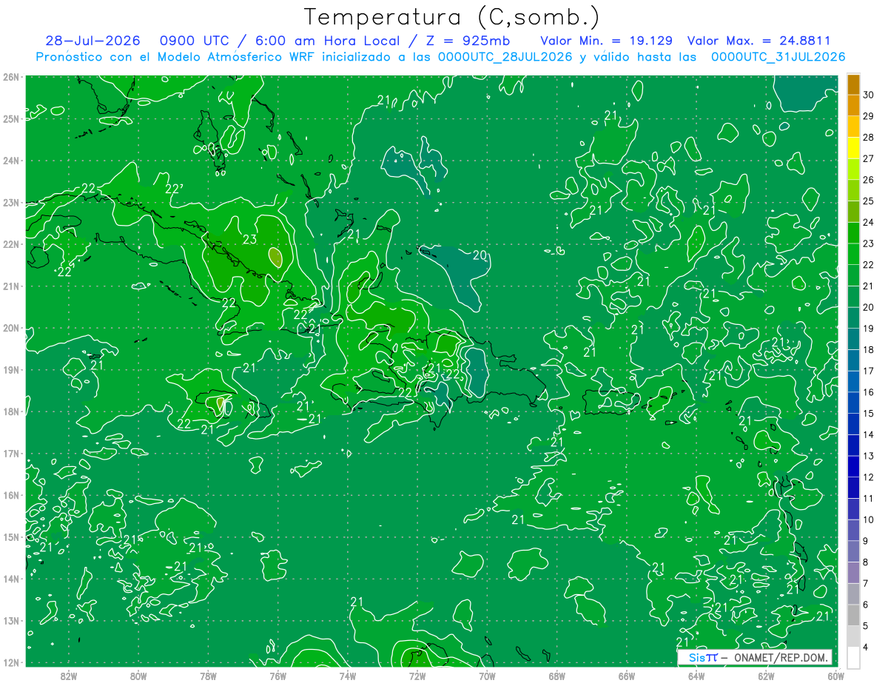Click the dark blue swatch between 12 and 13

pos(853,466)
